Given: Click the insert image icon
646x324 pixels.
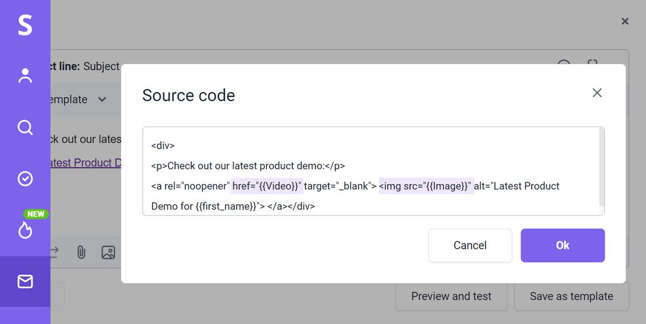Looking at the screenshot, I should (108, 252).
